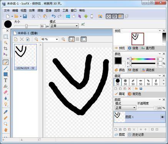Image resolution: width=168 pixels, height=144 pixels.
Task: Switch to the 色板 tab
Action: click(133, 70)
